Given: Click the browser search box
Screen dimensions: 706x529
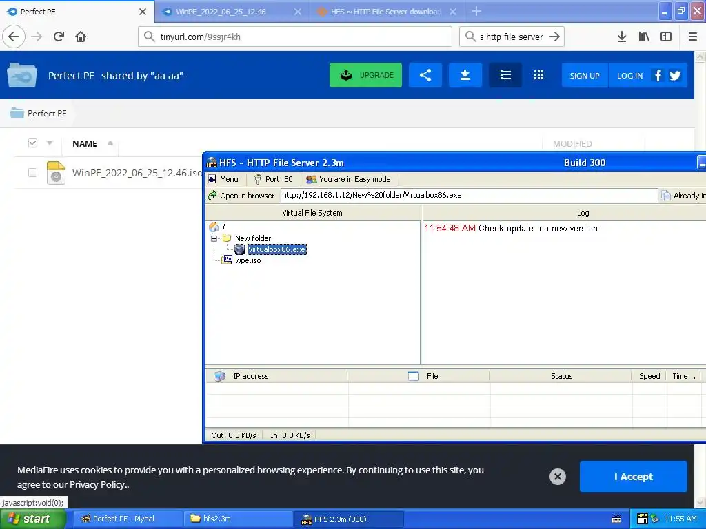Looking at the screenshot, I should click(512, 37).
